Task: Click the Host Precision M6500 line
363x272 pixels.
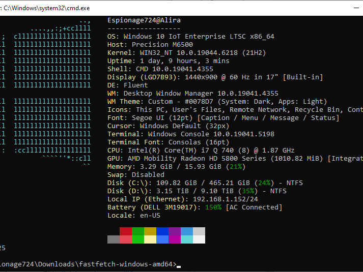Action: point(150,44)
